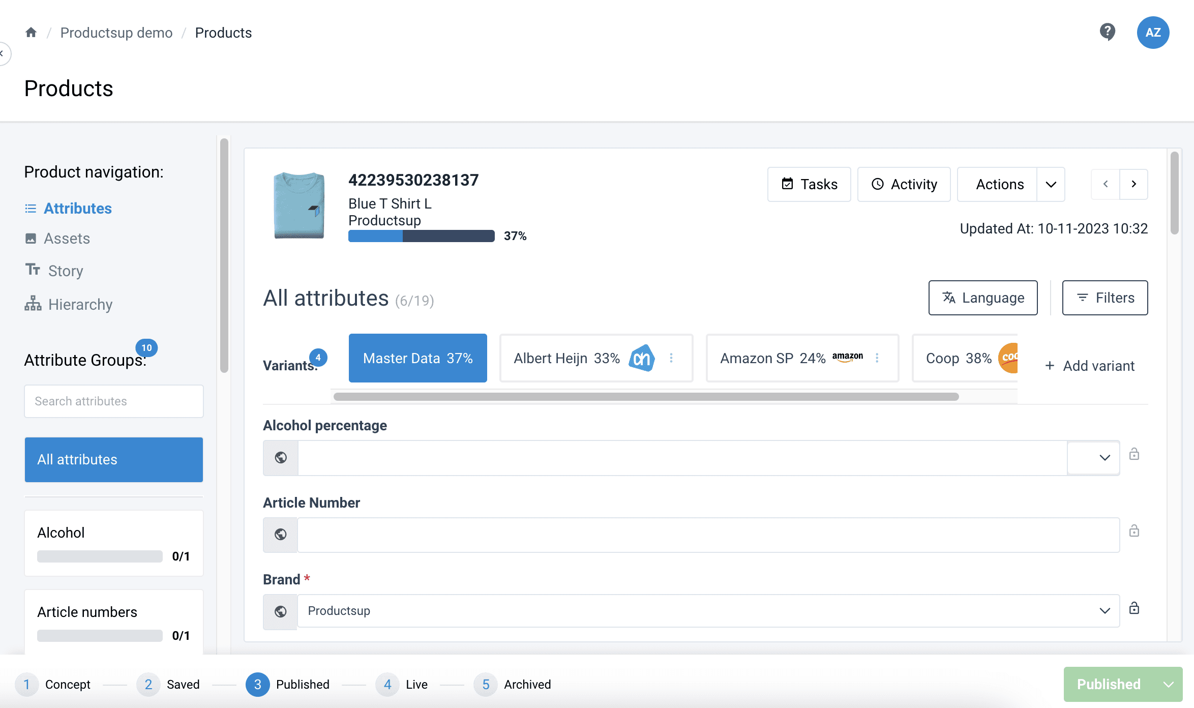Click the home breadcrumb icon
Image resolution: width=1194 pixels, height=708 pixels.
point(31,33)
